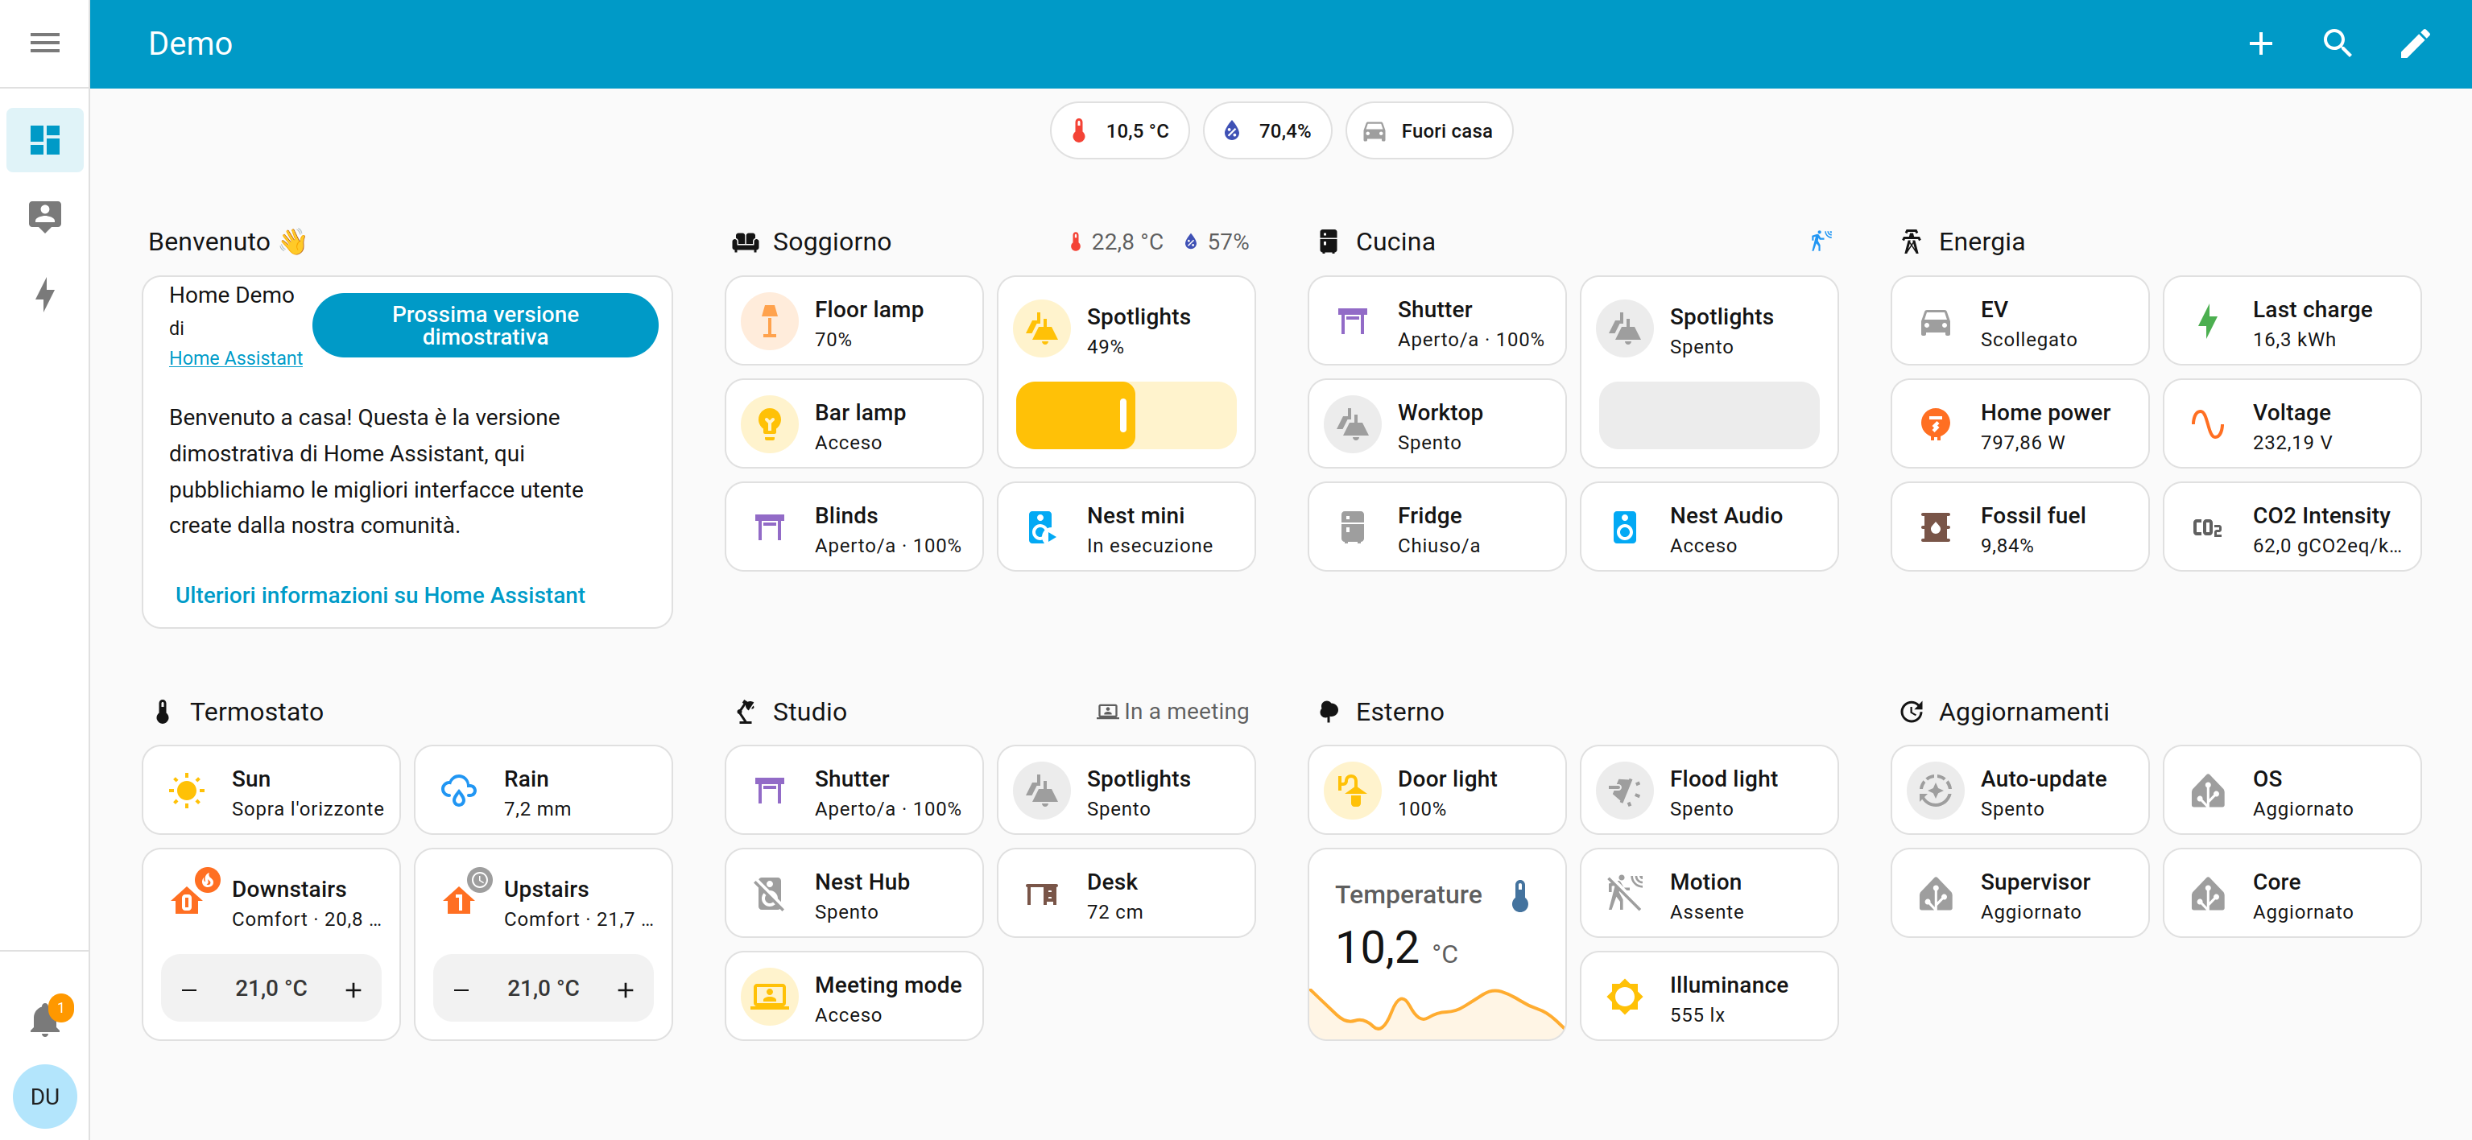Open the overview dashboard sidebar icon

(x=44, y=140)
